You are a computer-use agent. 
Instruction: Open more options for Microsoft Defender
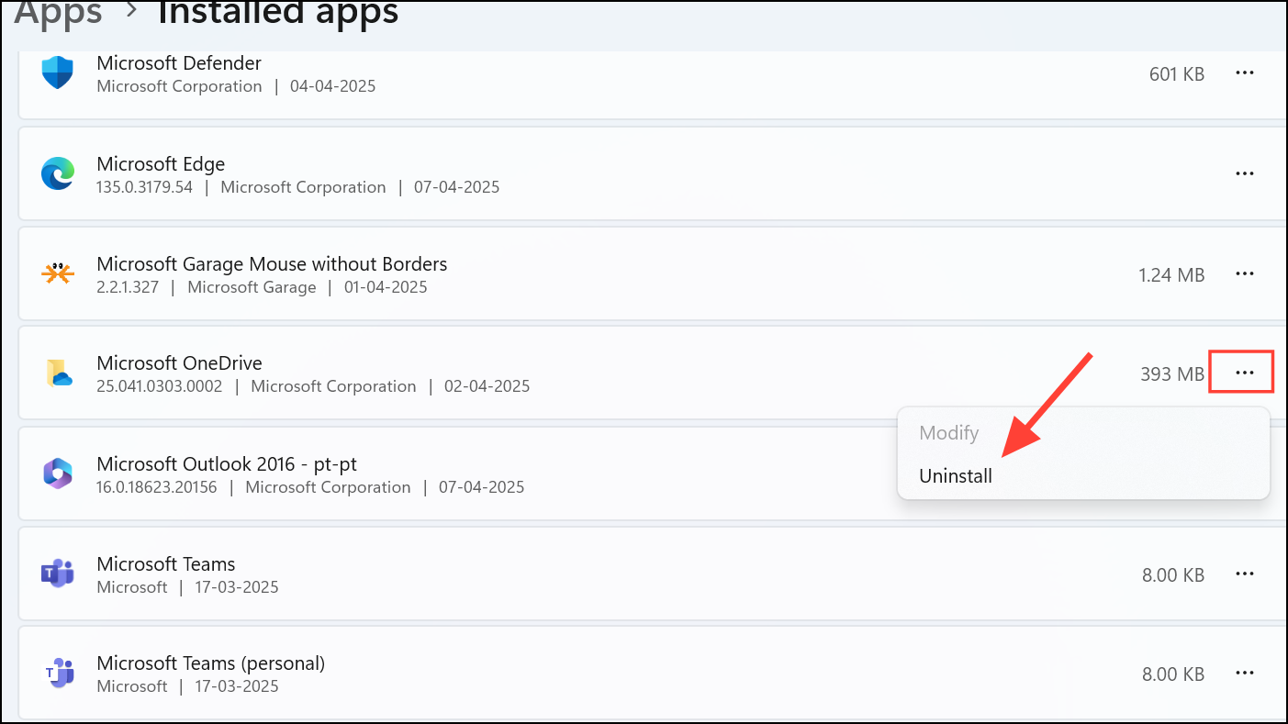coord(1245,73)
